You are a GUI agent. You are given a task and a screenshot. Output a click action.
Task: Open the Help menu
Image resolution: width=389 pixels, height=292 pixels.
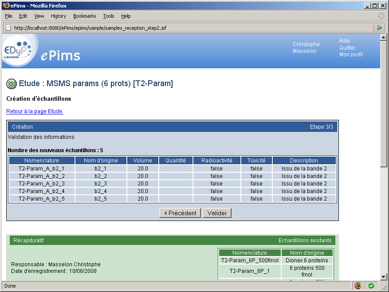pyautogui.click(x=126, y=16)
